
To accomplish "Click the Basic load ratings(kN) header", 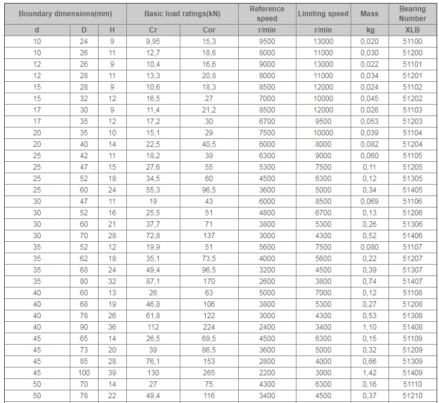I will pyautogui.click(x=183, y=14).
